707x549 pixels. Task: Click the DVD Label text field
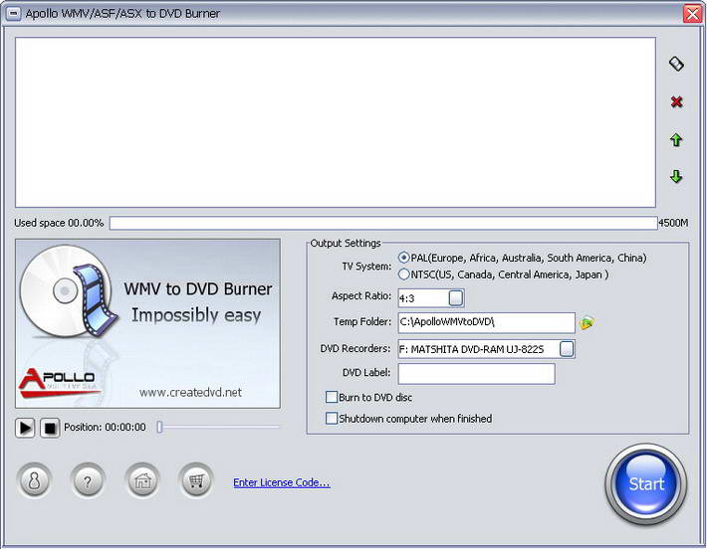click(x=477, y=374)
